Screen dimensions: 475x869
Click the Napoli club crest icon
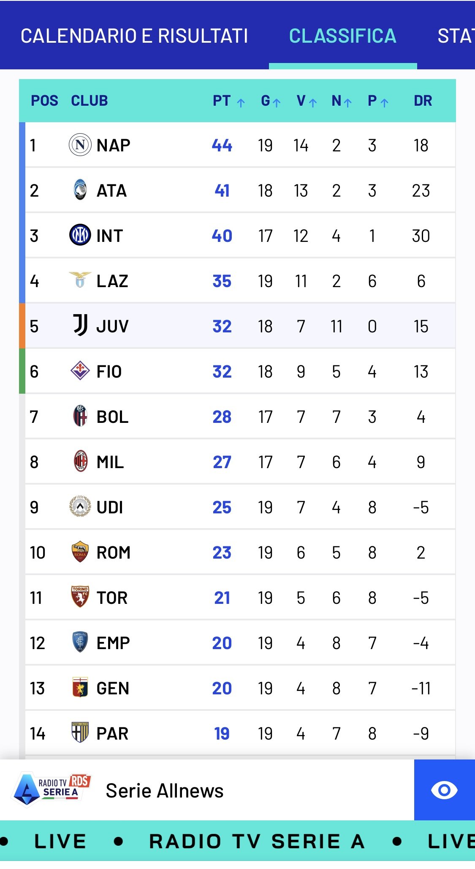tap(80, 145)
